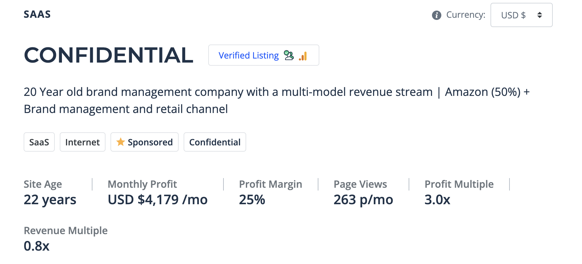Click the Page Views 263 p/mo stat
Screen dimensions: 582x264
(363, 200)
